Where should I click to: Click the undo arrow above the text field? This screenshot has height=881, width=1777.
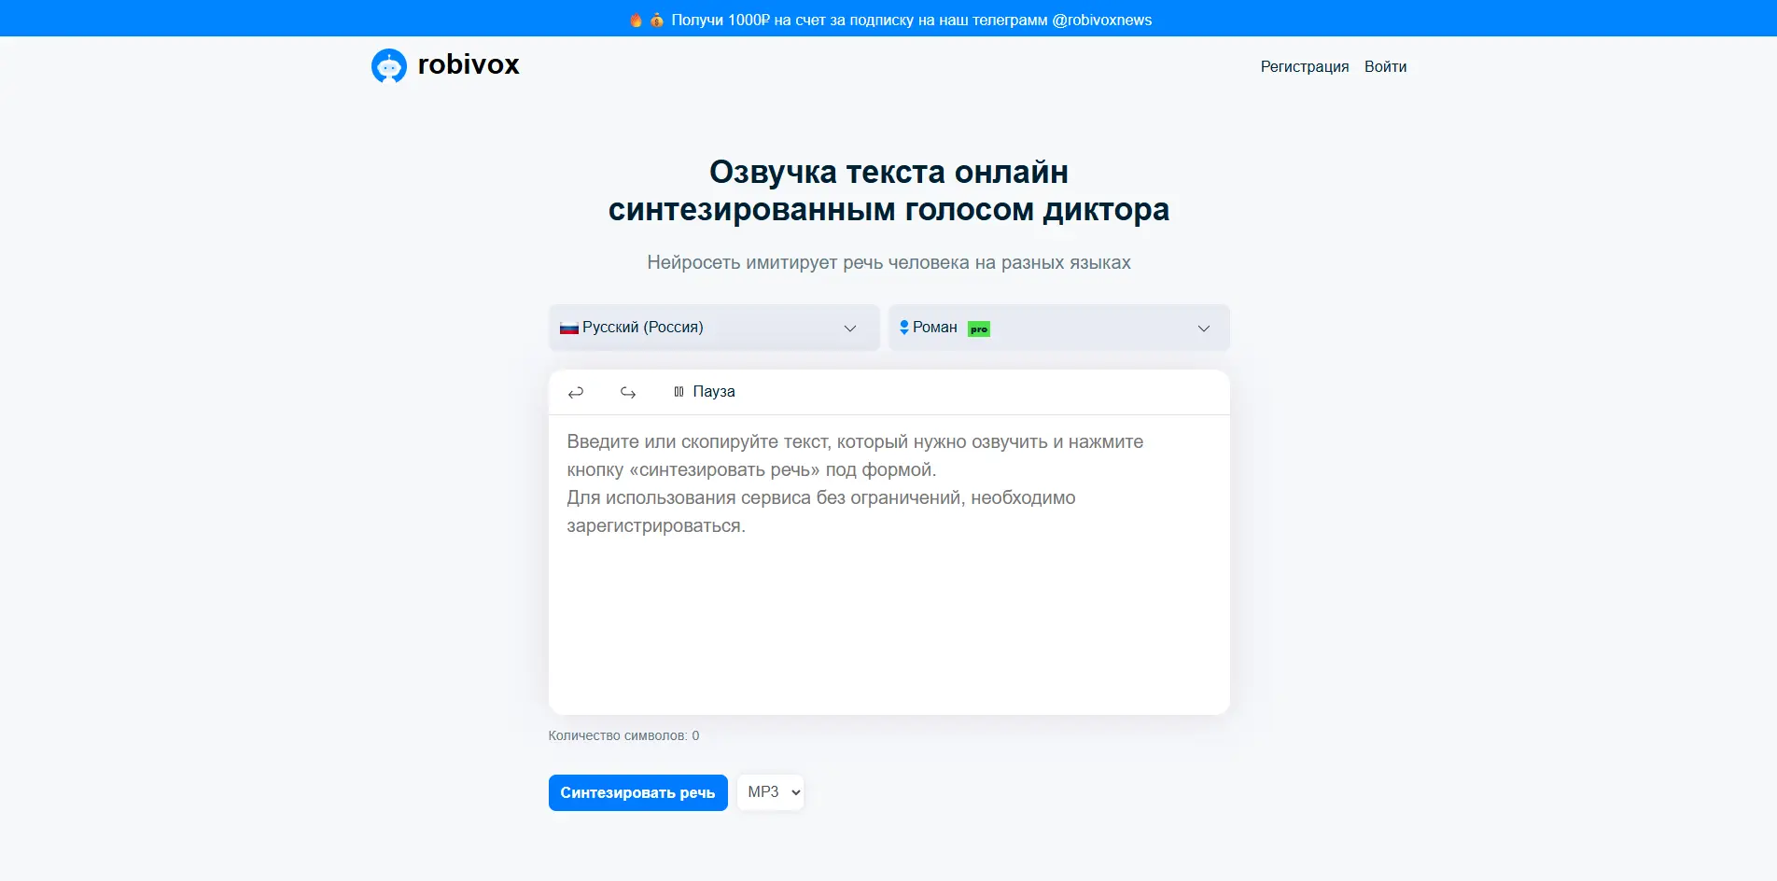tap(575, 392)
